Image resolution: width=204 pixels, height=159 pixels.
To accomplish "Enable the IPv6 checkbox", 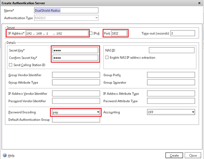I will point(91,33).
